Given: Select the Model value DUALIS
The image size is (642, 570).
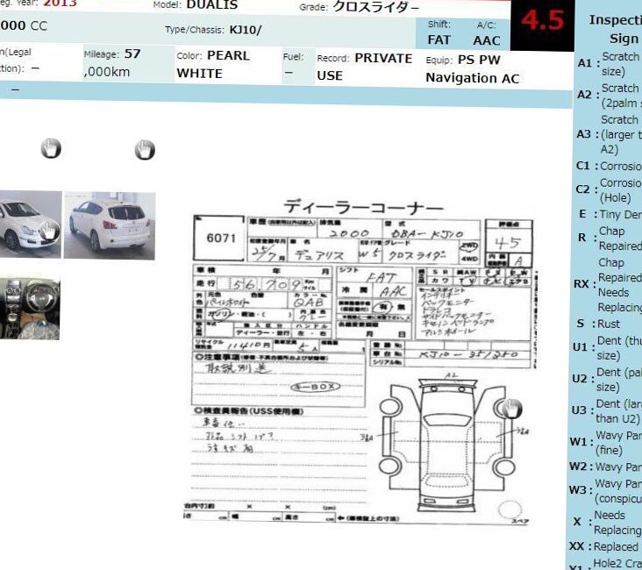Looking at the screenshot, I should (212, 5).
